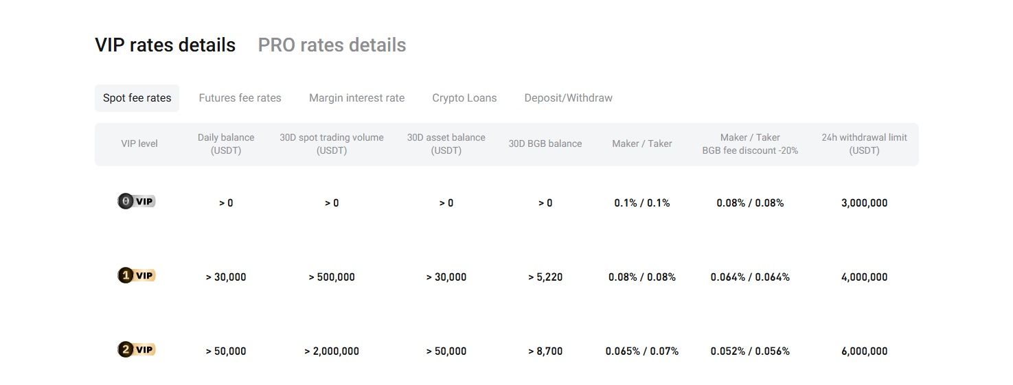Switch to PRO rates details tab
Viewport: 1013px width, 385px height.
[332, 45]
